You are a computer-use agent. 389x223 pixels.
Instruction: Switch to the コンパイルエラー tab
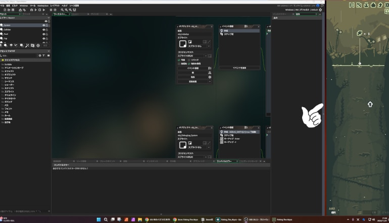click(x=224, y=161)
